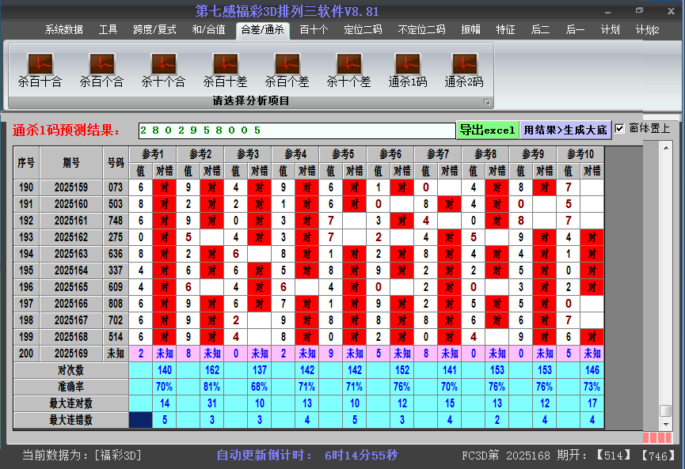Click the table scrollbar down arrow
This screenshot has width=685, height=469.
coord(666,424)
